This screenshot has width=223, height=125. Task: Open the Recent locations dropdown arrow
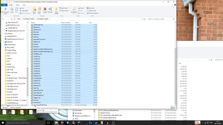(x=9, y=19)
